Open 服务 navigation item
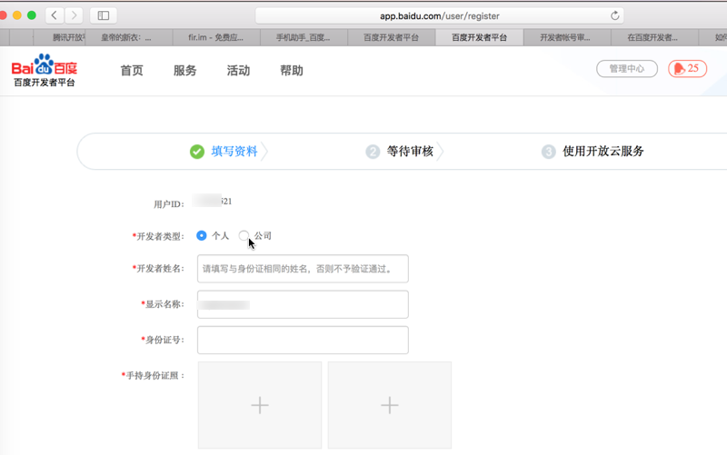This screenshot has height=455, width=727. tap(185, 71)
